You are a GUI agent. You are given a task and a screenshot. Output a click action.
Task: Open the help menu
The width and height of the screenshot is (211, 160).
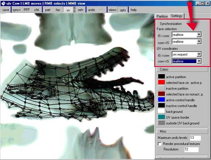tap(134, 10)
